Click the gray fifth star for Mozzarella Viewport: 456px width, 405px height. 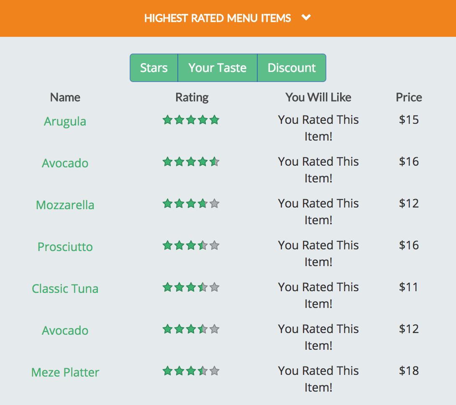(214, 203)
